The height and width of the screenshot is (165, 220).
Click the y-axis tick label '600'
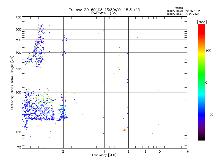point(18,29)
